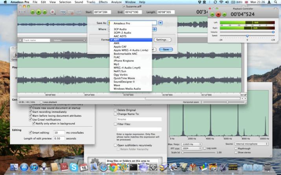Toggle Use Growl notifications checkbox
This screenshot has height=175, width=281.
click(x=30, y=120)
